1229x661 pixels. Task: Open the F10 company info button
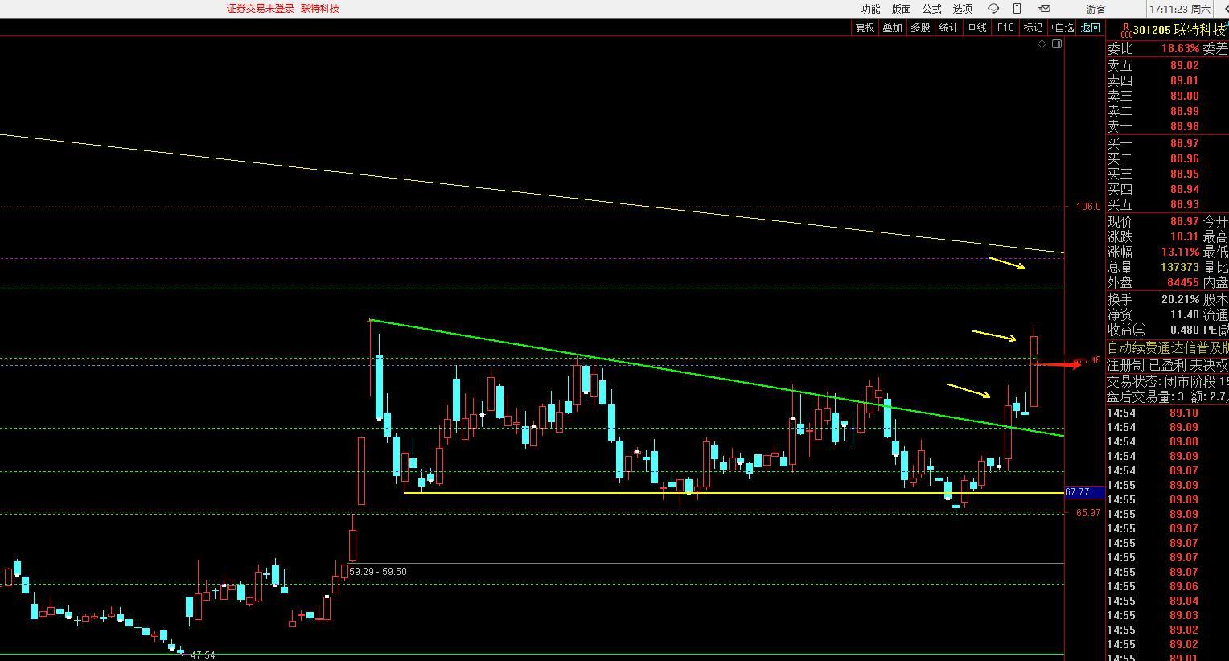[1005, 27]
